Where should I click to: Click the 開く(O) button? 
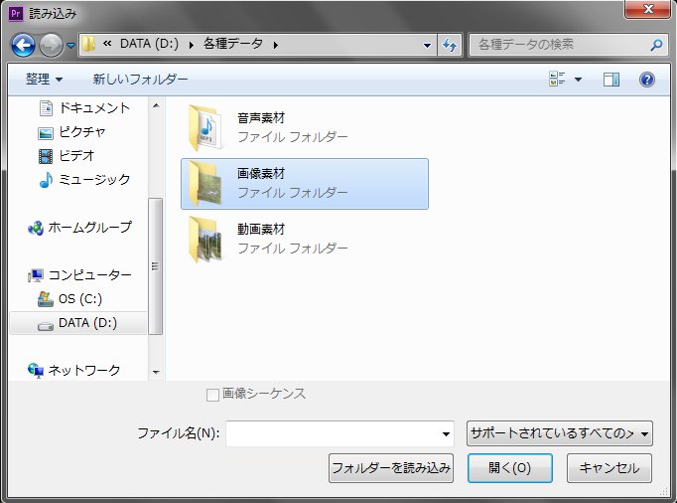coord(510,468)
